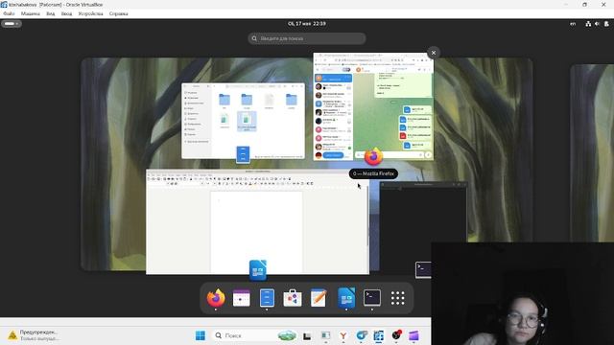Open the Предупрежден... warning widget in taskbar
Screen dimensions: 614x345
pos(34,335)
